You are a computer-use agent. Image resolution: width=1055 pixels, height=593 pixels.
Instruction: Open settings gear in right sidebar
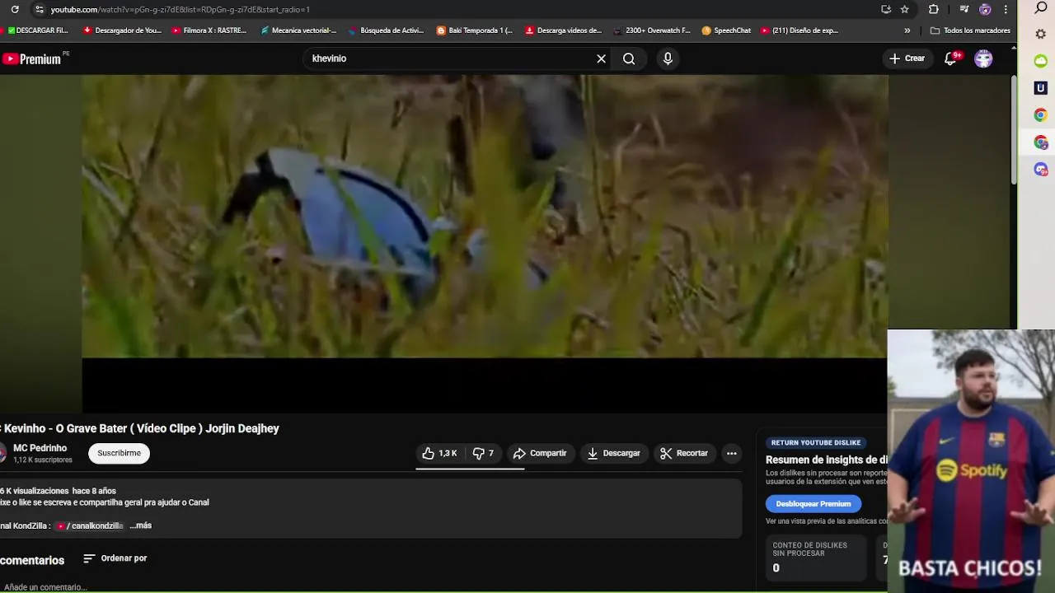click(x=1041, y=35)
